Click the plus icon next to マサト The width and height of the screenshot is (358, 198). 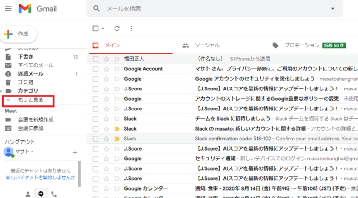point(75,152)
